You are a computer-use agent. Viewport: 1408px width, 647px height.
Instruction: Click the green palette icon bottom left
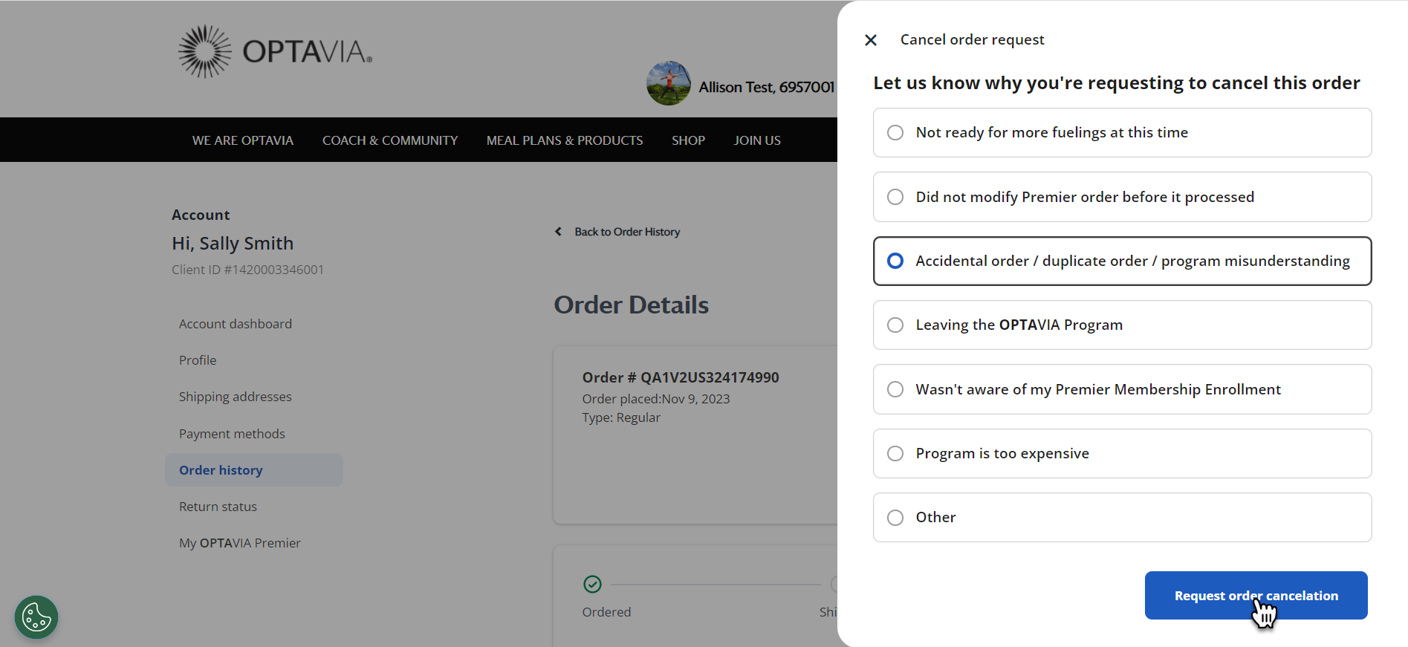(x=36, y=617)
